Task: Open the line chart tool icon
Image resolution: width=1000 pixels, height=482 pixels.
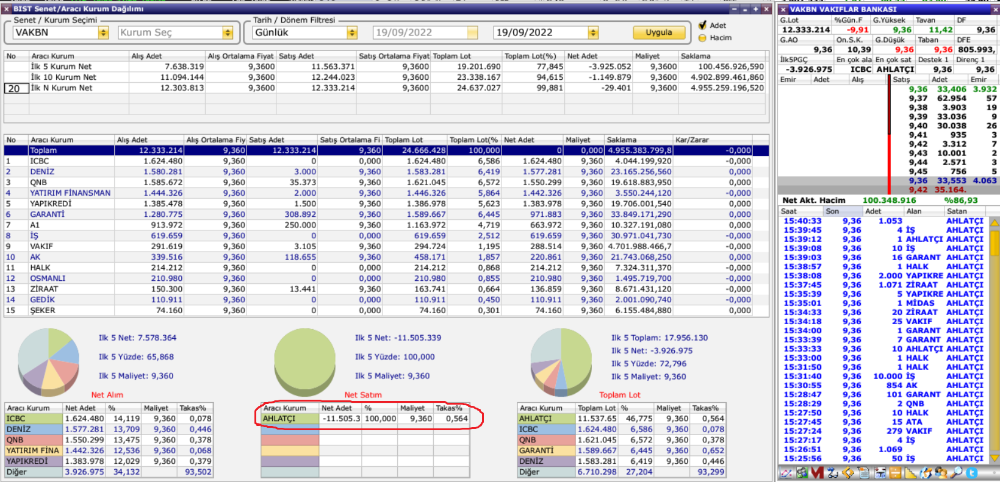Action: pos(785,473)
